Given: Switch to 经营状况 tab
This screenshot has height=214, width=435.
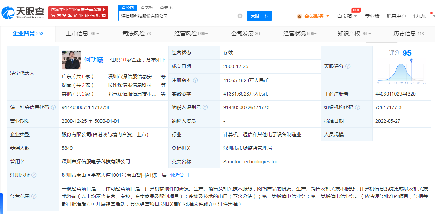Looking at the screenshot, I should pos(300,33).
